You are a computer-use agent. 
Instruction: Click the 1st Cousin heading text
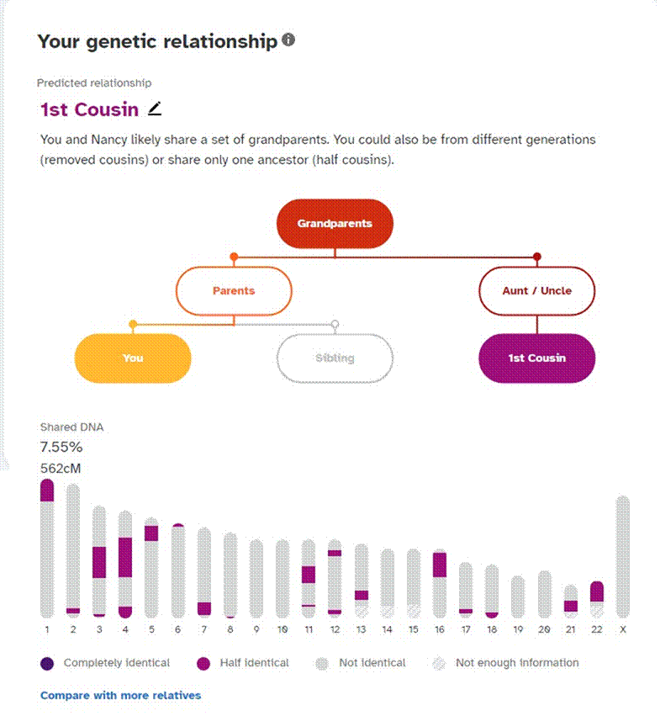pyautogui.click(x=89, y=109)
